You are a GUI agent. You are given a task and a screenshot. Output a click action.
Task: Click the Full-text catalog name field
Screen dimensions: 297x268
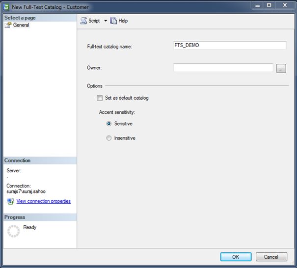[x=230, y=45]
